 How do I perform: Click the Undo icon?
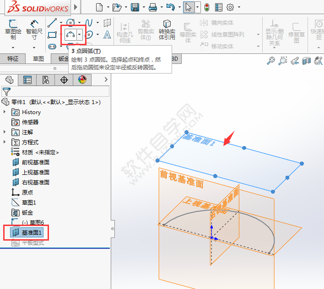pyautogui.click(x=171, y=7)
